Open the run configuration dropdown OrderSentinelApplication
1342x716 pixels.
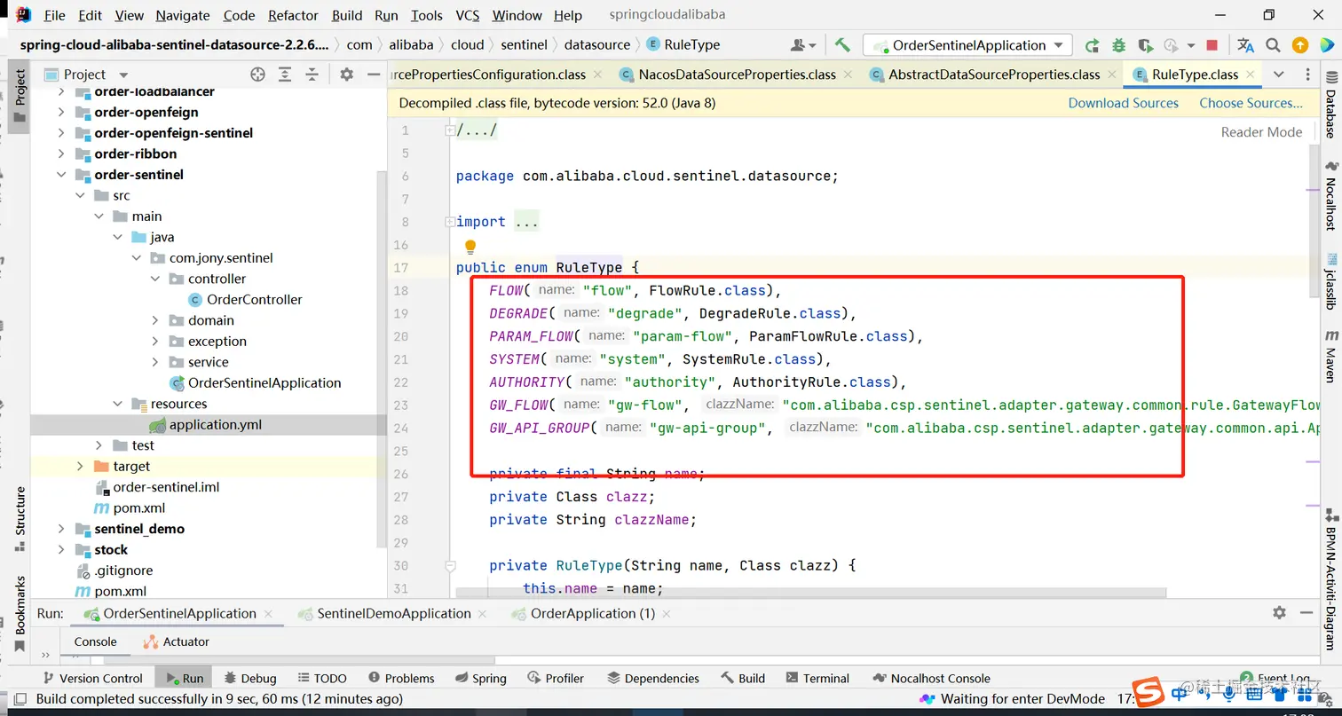968,45
